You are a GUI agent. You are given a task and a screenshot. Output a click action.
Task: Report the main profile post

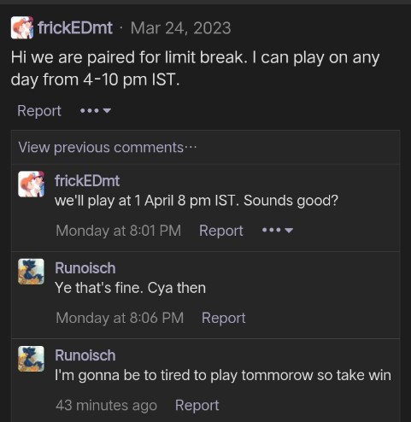click(x=39, y=110)
